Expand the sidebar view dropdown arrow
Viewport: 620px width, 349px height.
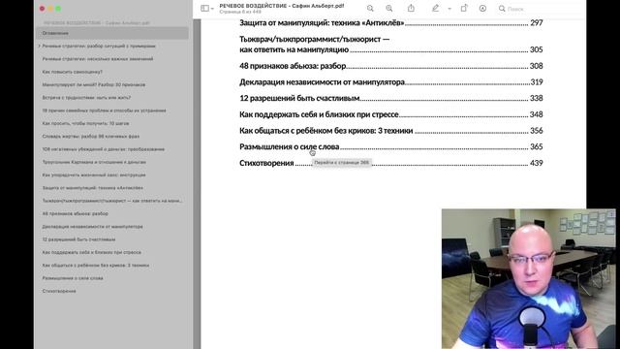point(212,9)
